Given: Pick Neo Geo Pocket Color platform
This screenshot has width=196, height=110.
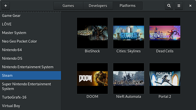Looking at the screenshot, I should pyautogui.click(x=20, y=41).
